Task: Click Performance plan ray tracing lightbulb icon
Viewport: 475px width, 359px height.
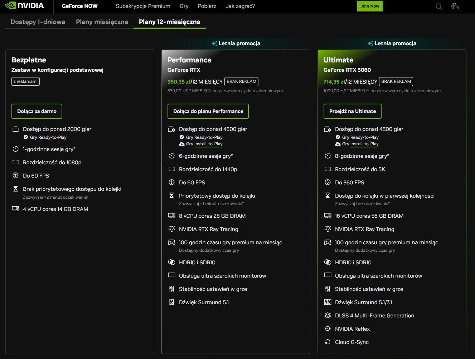Action: pyautogui.click(x=171, y=229)
